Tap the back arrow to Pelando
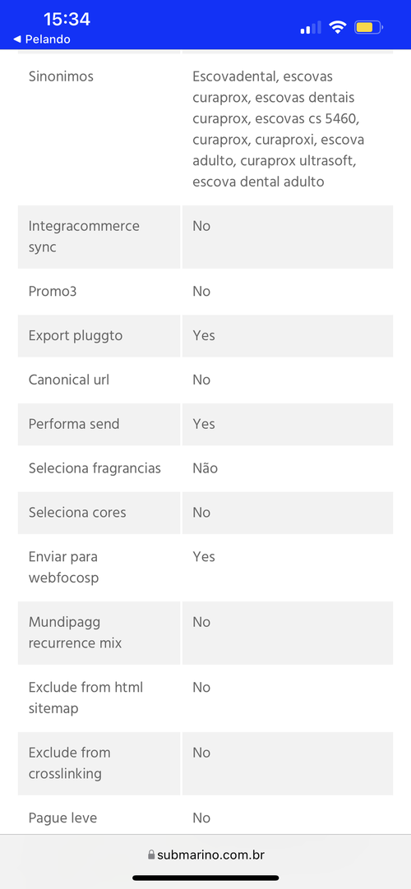This screenshot has width=411, height=889. click(x=17, y=39)
